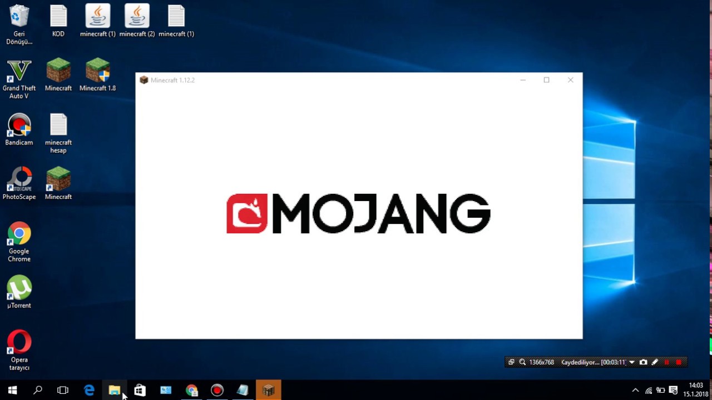Screen dimensions: 712x400
Task: Select the KOD text file on desktop
Action: 58,21
